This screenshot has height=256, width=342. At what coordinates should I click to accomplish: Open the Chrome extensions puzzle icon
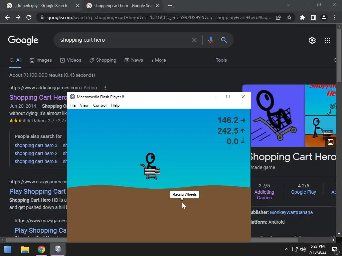303,17
